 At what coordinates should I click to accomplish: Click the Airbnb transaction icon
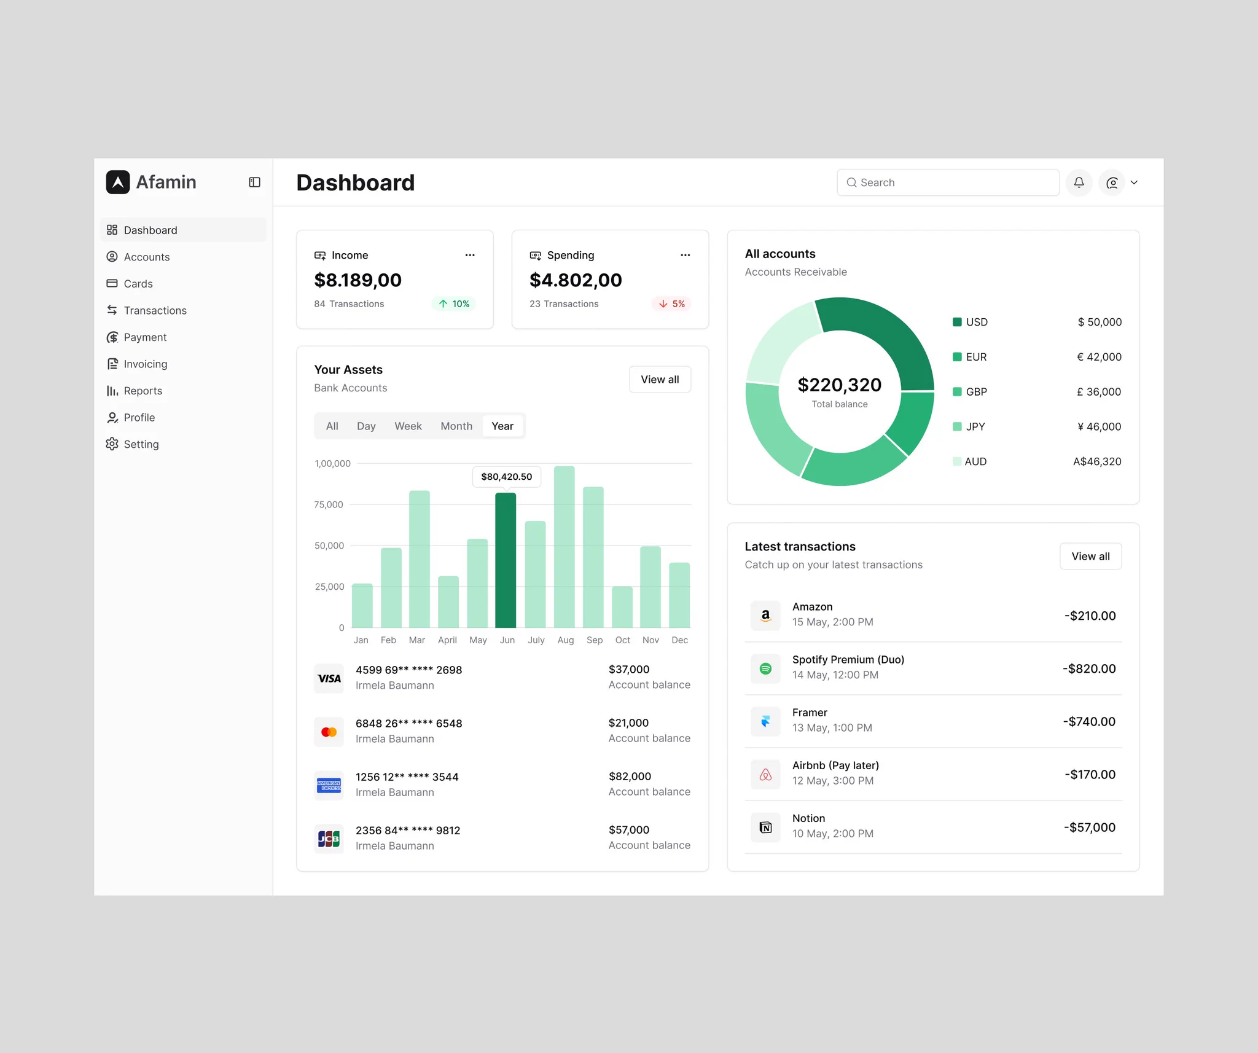point(765,774)
